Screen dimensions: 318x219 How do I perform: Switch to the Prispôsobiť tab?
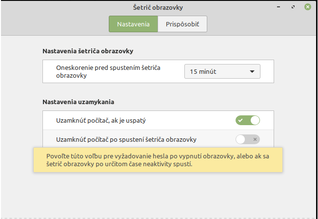coord(182,24)
